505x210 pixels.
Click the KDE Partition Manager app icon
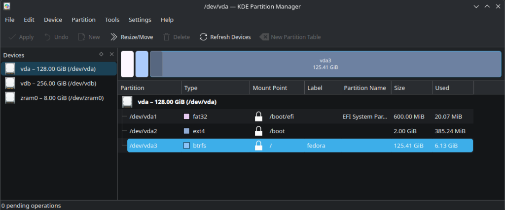(7, 6)
